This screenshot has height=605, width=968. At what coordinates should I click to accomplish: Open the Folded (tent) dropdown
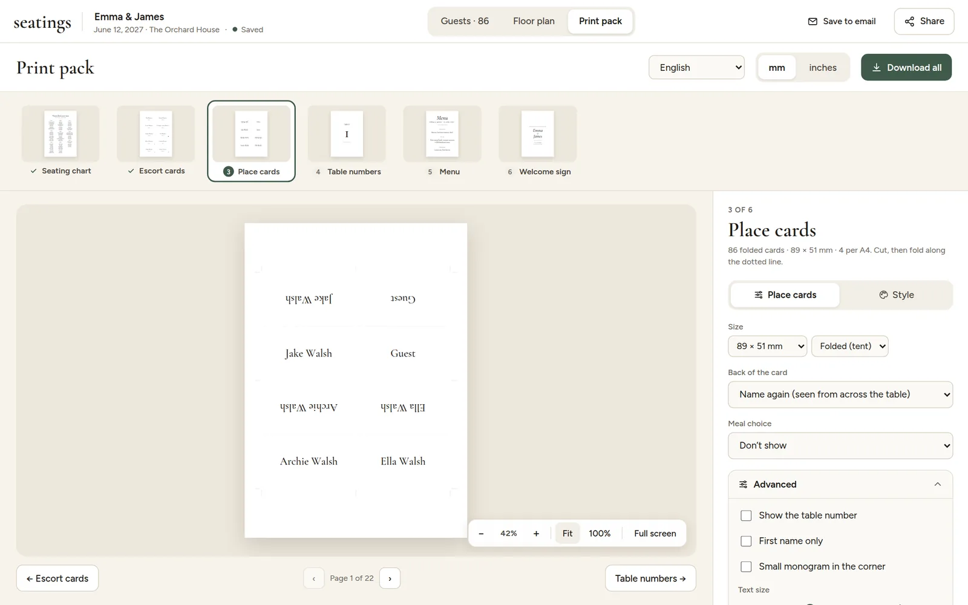coord(849,346)
